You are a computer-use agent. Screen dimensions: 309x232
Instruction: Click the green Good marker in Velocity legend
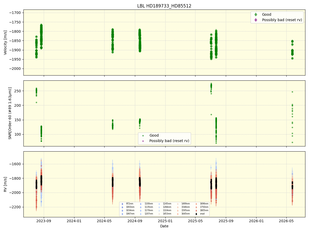pyautogui.click(x=256, y=15)
